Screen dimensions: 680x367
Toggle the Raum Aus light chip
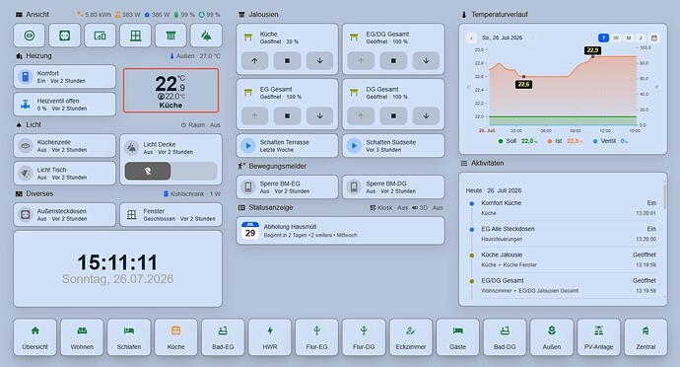pyautogui.click(x=201, y=124)
